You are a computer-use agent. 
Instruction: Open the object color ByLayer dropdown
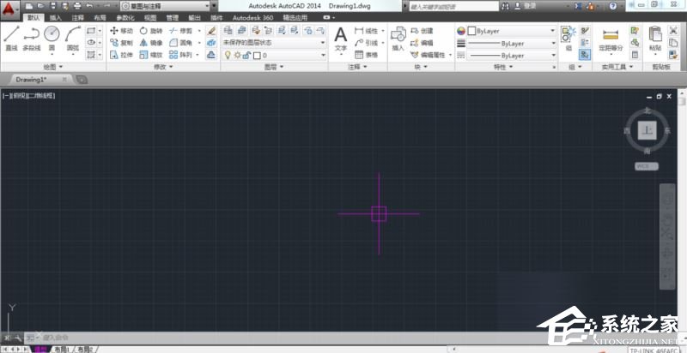511,31
